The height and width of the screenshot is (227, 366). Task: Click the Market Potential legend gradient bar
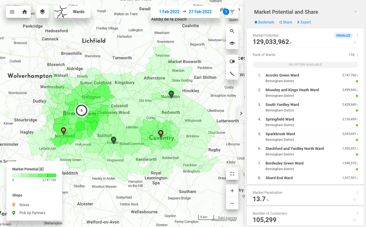34,175
